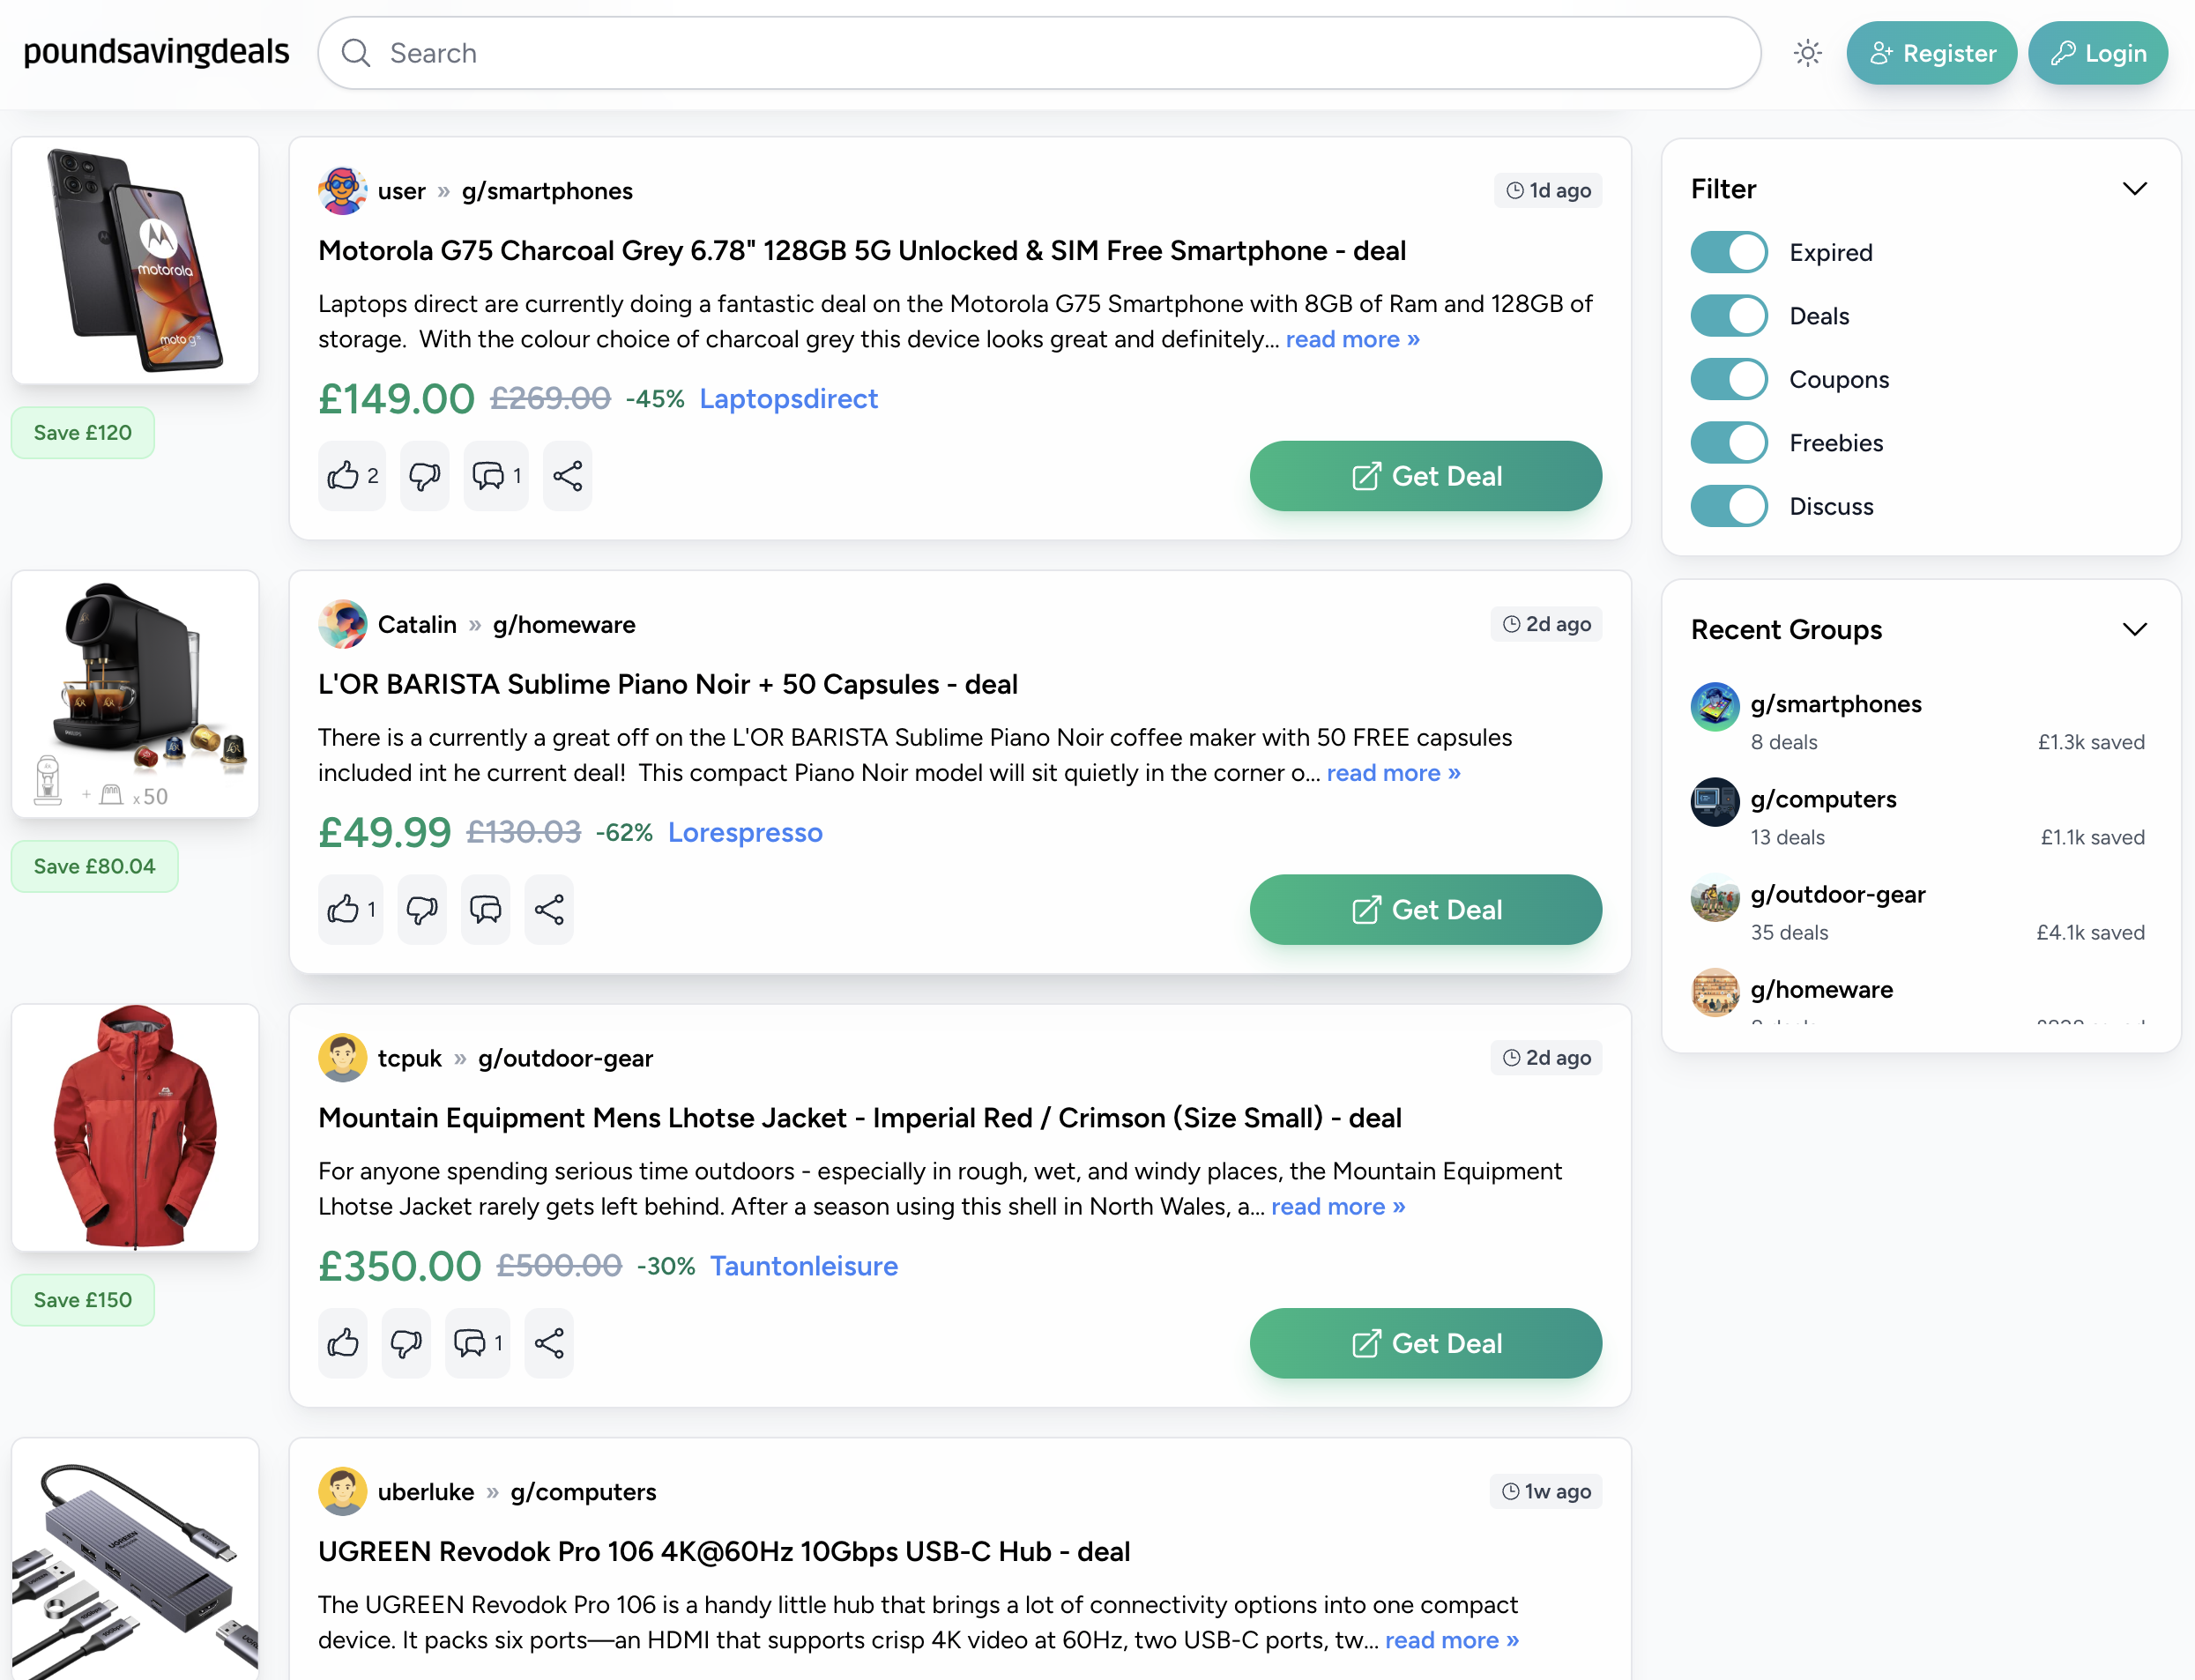The width and height of the screenshot is (2195, 1680).
Task: Share the L'OR BARISTA deal
Action: 548,909
